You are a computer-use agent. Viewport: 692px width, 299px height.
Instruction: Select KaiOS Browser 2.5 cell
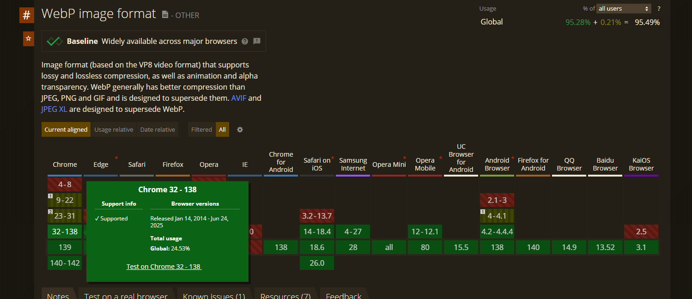(x=641, y=232)
